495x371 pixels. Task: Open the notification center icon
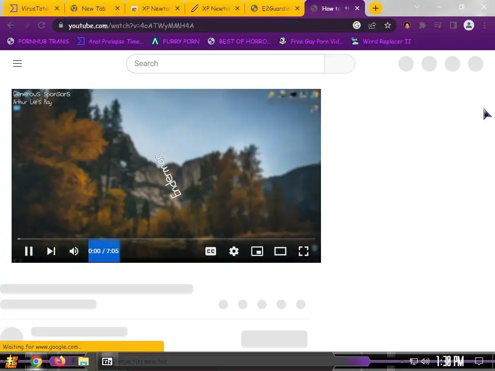coord(479,361)
